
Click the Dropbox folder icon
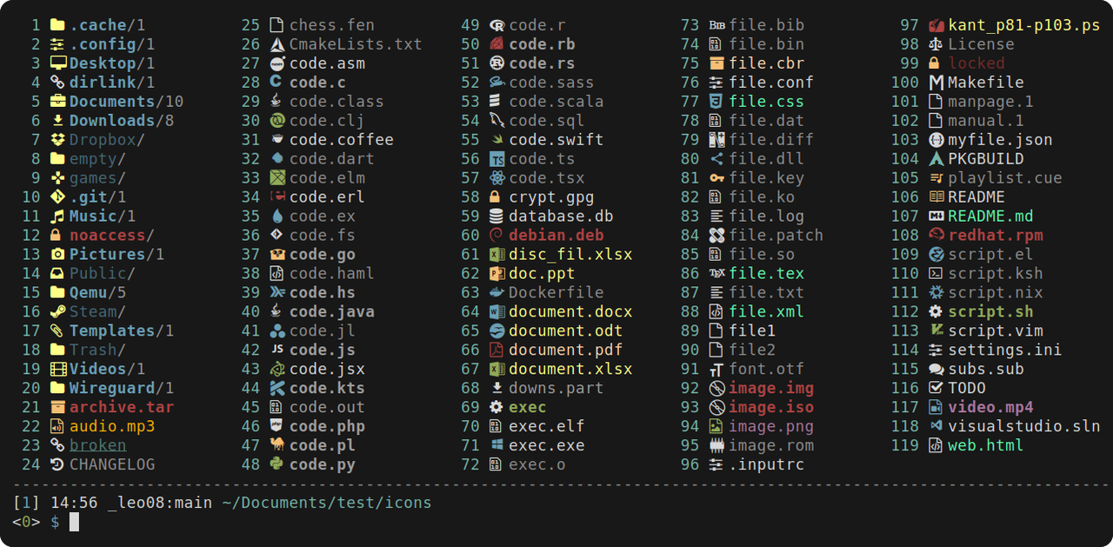(58, 140)
